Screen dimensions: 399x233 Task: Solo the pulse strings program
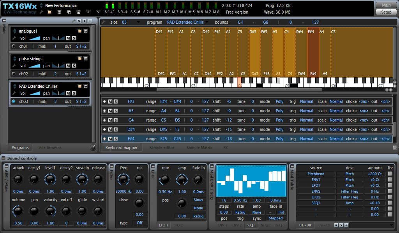[x=74, y=66]
